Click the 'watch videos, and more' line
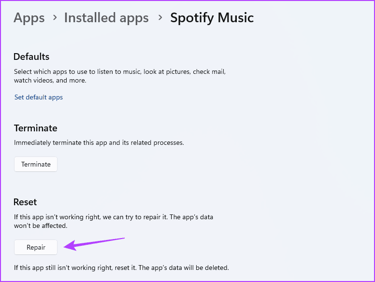This screenshot has height=282, width=375. pyautogui.click(x=50, y=80)
